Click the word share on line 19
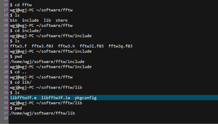This screenshot has height=124, width=218. pos(62,20)
